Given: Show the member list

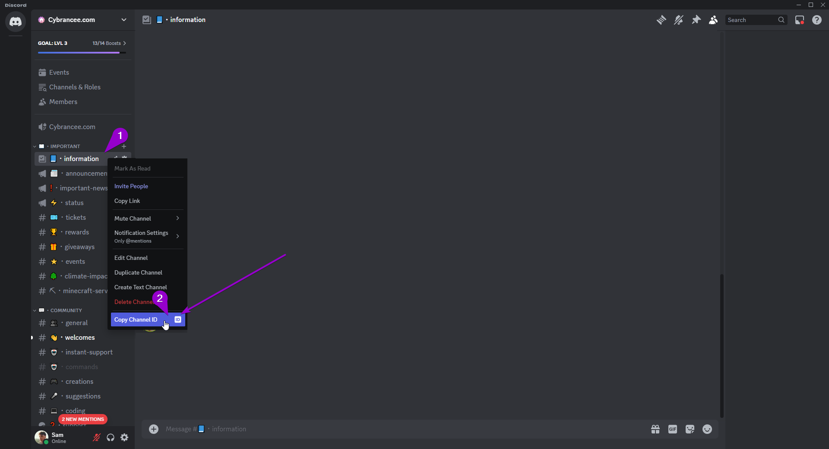Looking at the screenshot, I should tap(713, 20).
